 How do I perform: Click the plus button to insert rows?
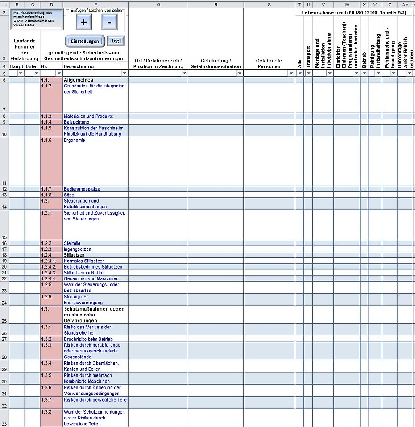(x=83, y=22)
